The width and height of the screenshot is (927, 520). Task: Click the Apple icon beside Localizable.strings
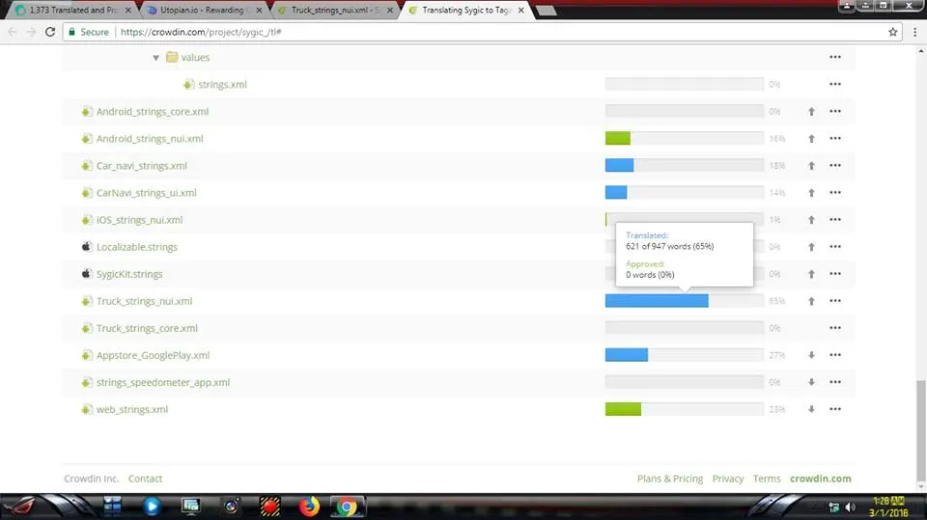point(87,246)
